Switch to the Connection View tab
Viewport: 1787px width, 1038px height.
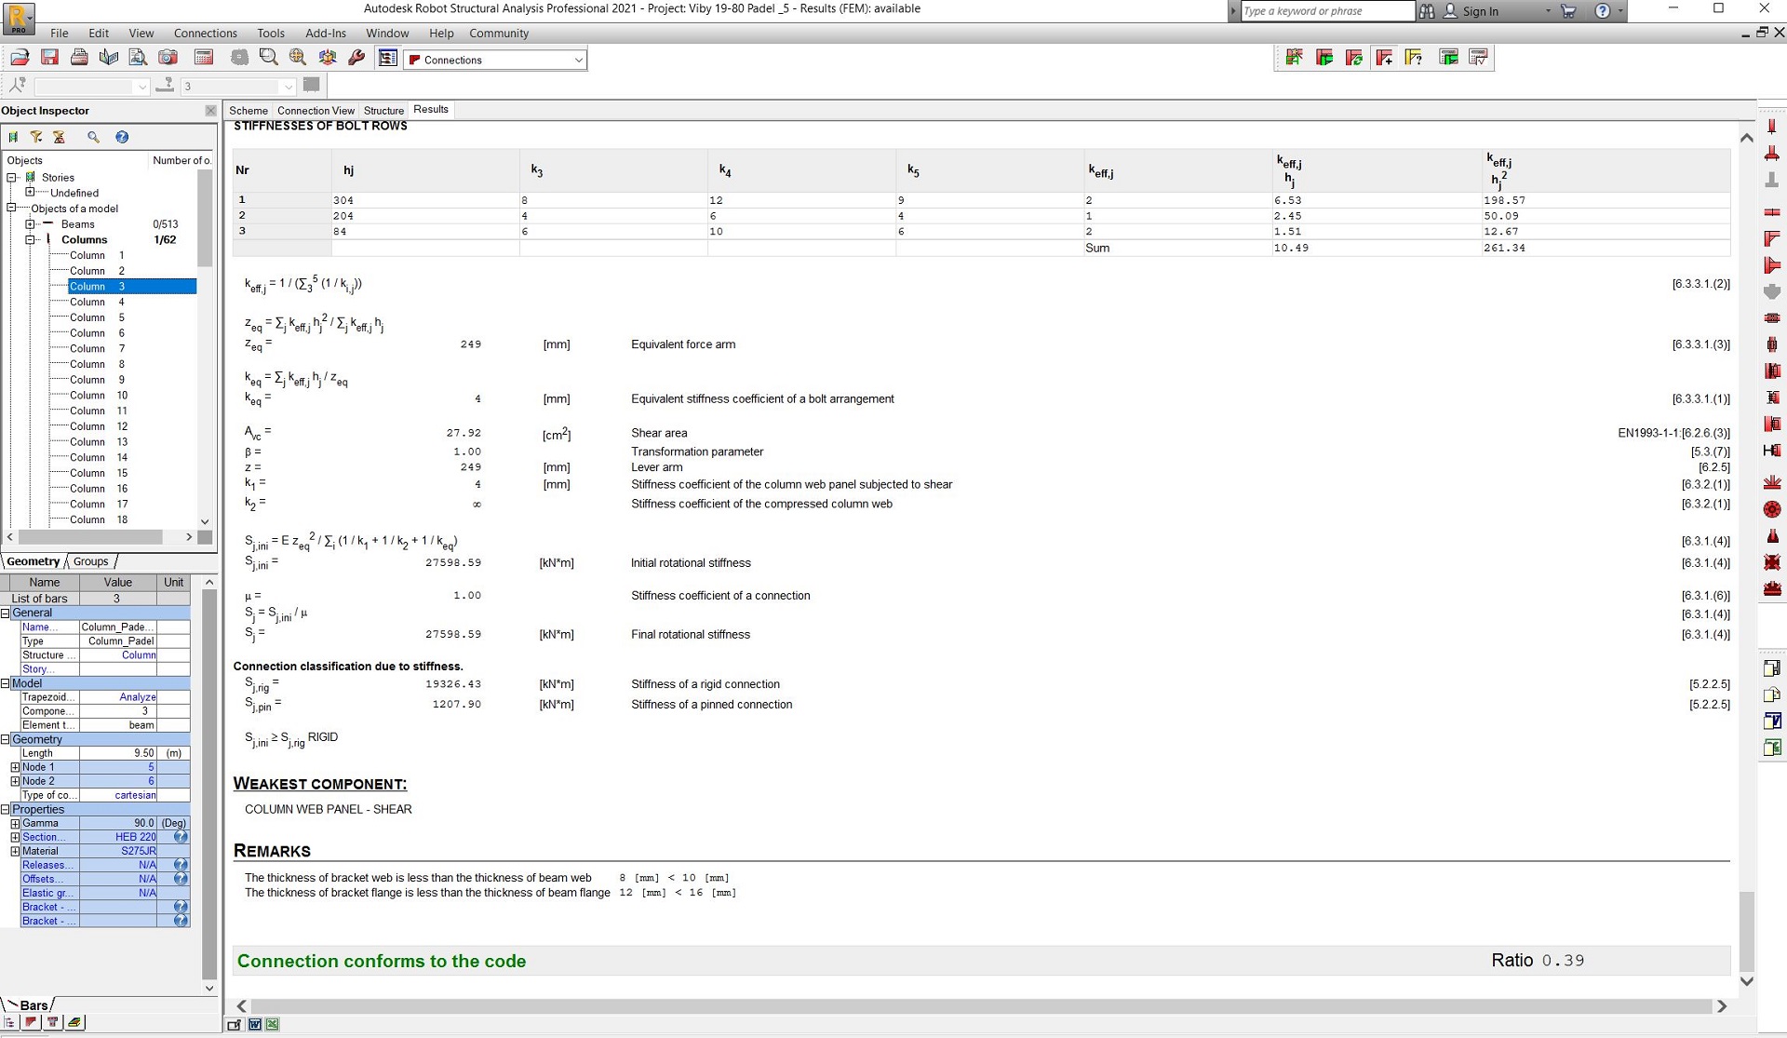point(316,110)
